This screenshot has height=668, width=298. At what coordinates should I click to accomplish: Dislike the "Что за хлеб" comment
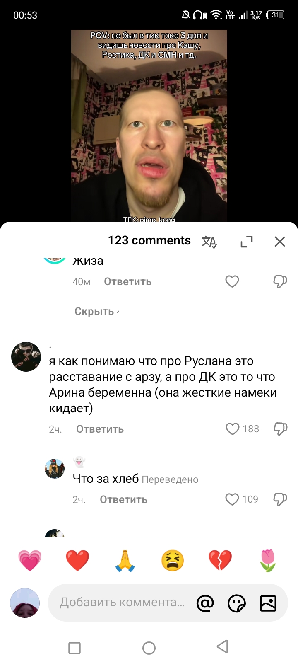pos(280,499)
